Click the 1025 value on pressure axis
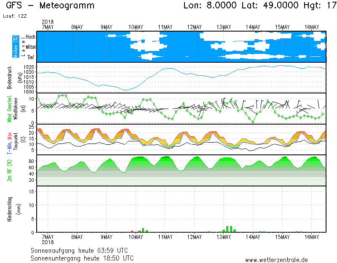 (x=29, y=67)
